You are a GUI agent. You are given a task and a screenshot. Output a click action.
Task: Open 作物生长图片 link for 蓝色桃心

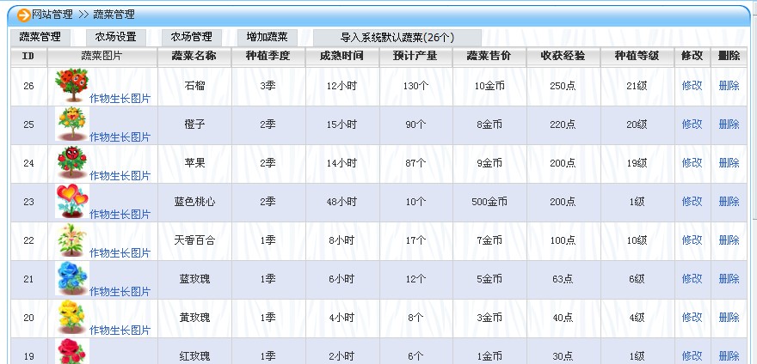(120, 214)
